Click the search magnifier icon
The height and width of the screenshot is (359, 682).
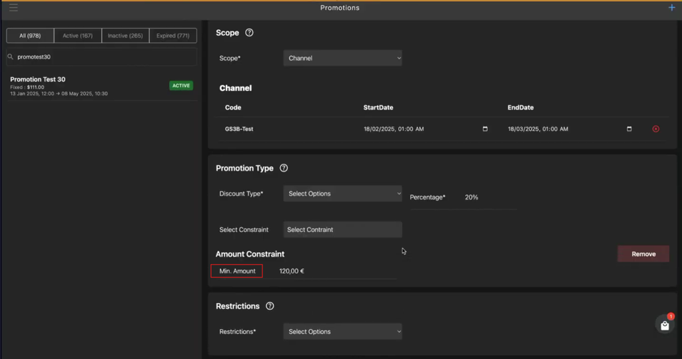coord(11,57)
